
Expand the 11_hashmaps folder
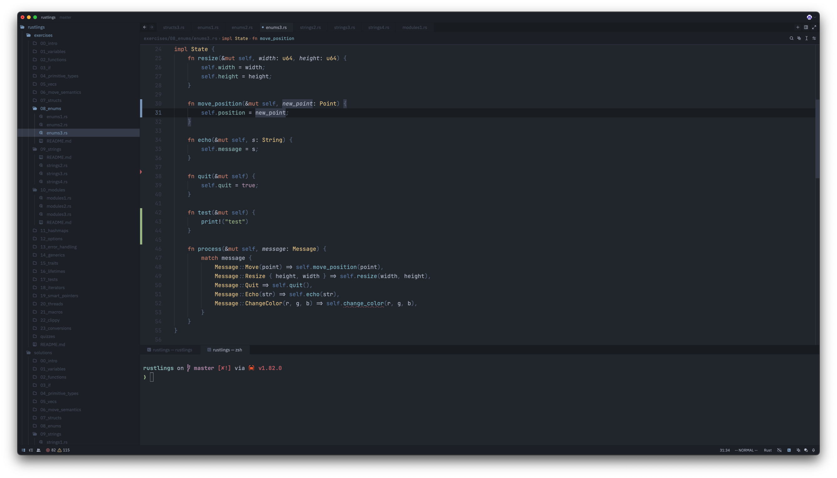54,230
